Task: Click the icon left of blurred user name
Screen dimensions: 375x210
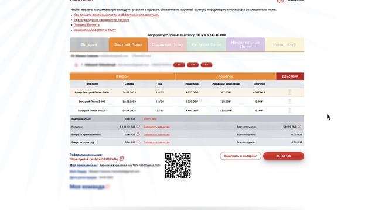Action: pyautogui.click(x=76, y=65)
